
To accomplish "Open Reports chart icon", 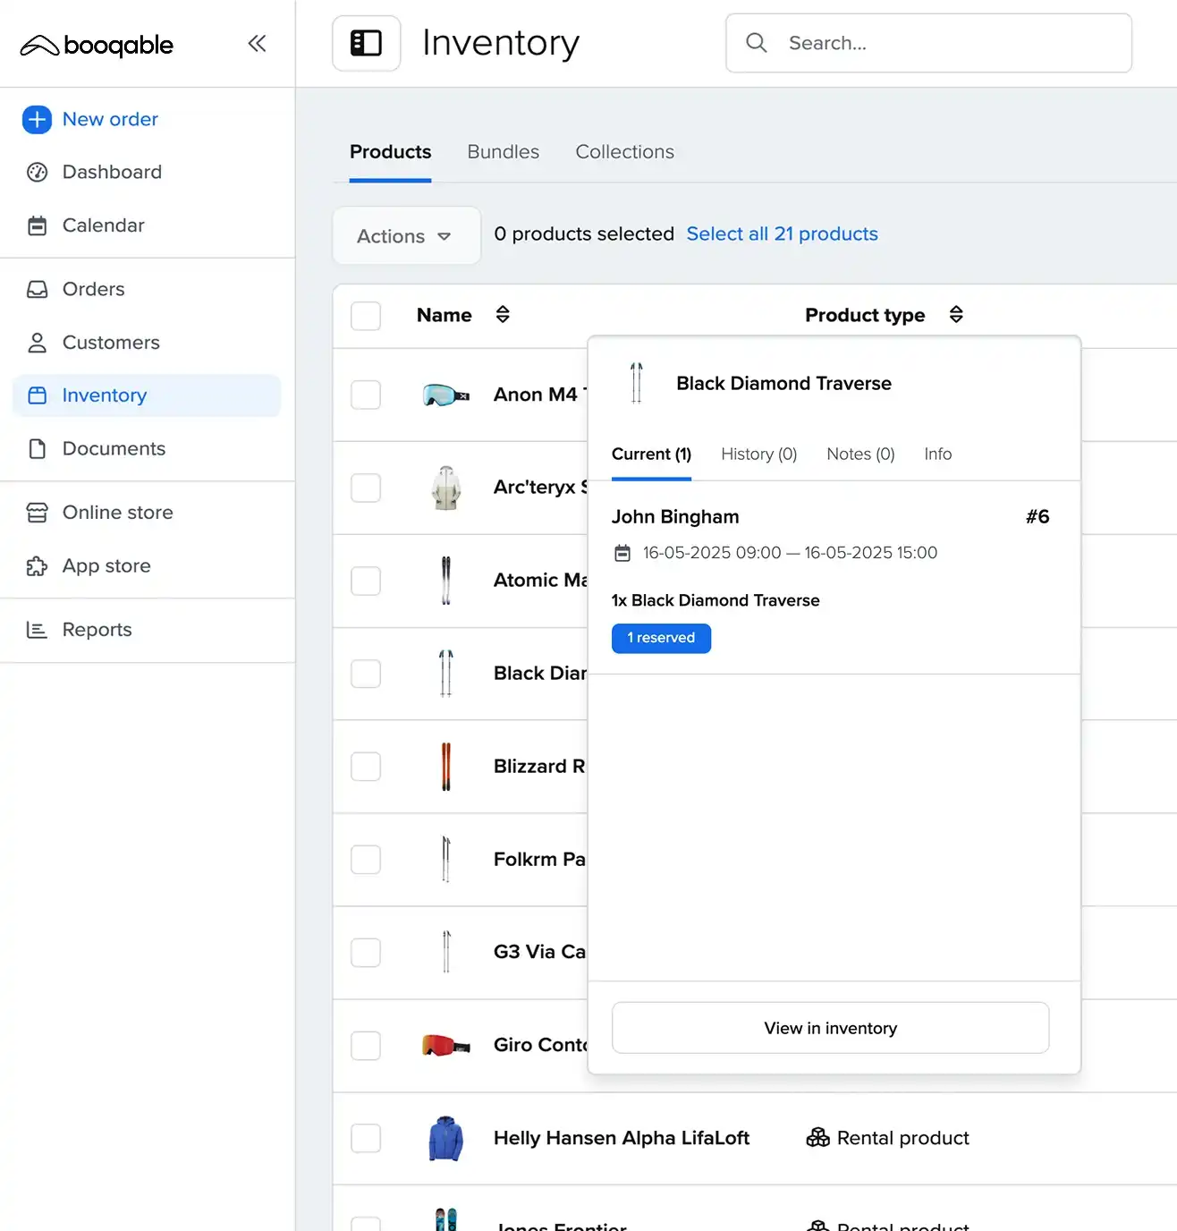I will pos(37,630).
